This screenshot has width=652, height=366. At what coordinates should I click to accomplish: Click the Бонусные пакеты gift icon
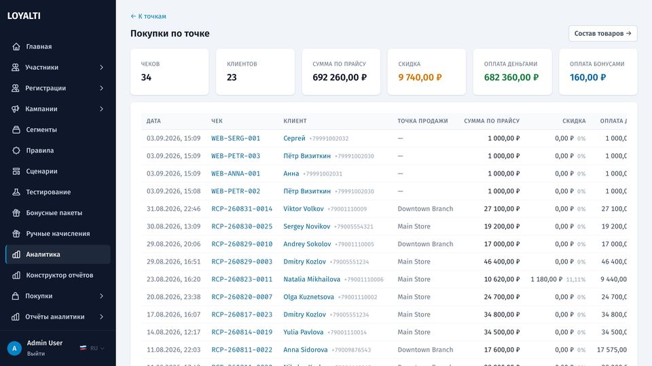point(16,212)
